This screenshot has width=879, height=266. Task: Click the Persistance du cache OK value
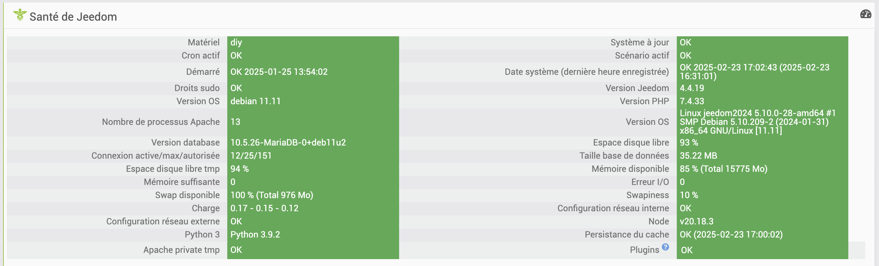point(731,235)
